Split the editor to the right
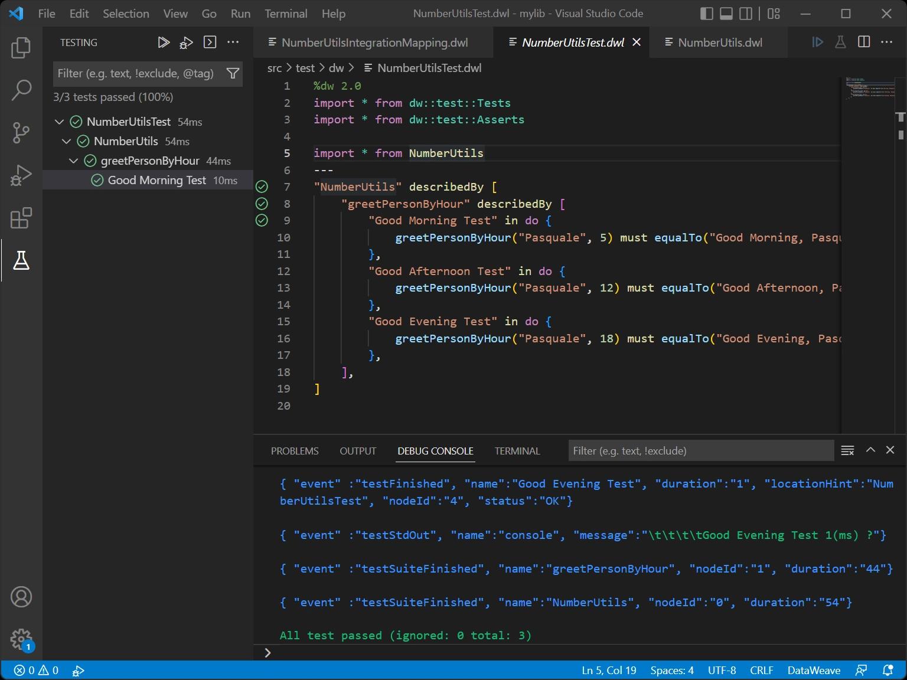The image size is (907, 680). pos(864,42)
